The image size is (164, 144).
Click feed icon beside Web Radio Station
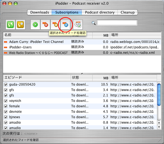pyautogui.click(x=6, y=53)
